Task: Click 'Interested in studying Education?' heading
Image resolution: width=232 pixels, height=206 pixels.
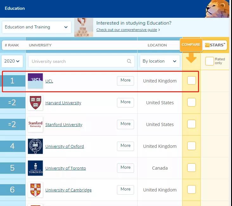Action: 134,23
